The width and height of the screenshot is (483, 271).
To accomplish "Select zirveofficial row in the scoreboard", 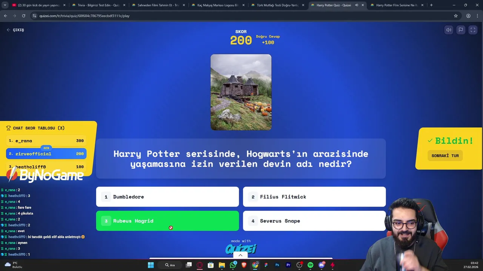I will (x=46, y=154).
